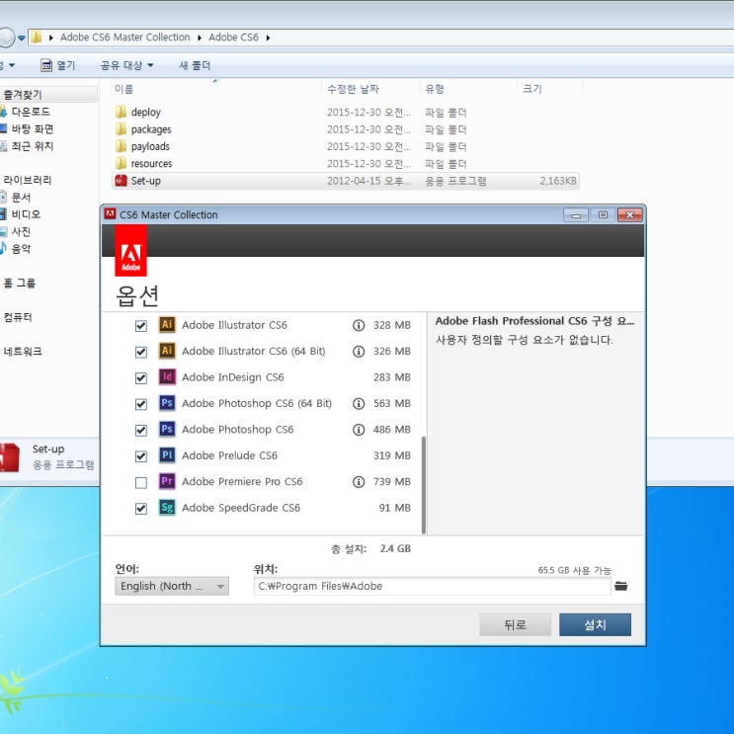Click the 설치 install button
Viewport: 734px width, 734px height.
click(x=595, y=624)
